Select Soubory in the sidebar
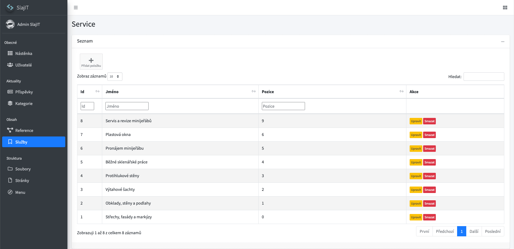514x249 pixels. [23, 169]
